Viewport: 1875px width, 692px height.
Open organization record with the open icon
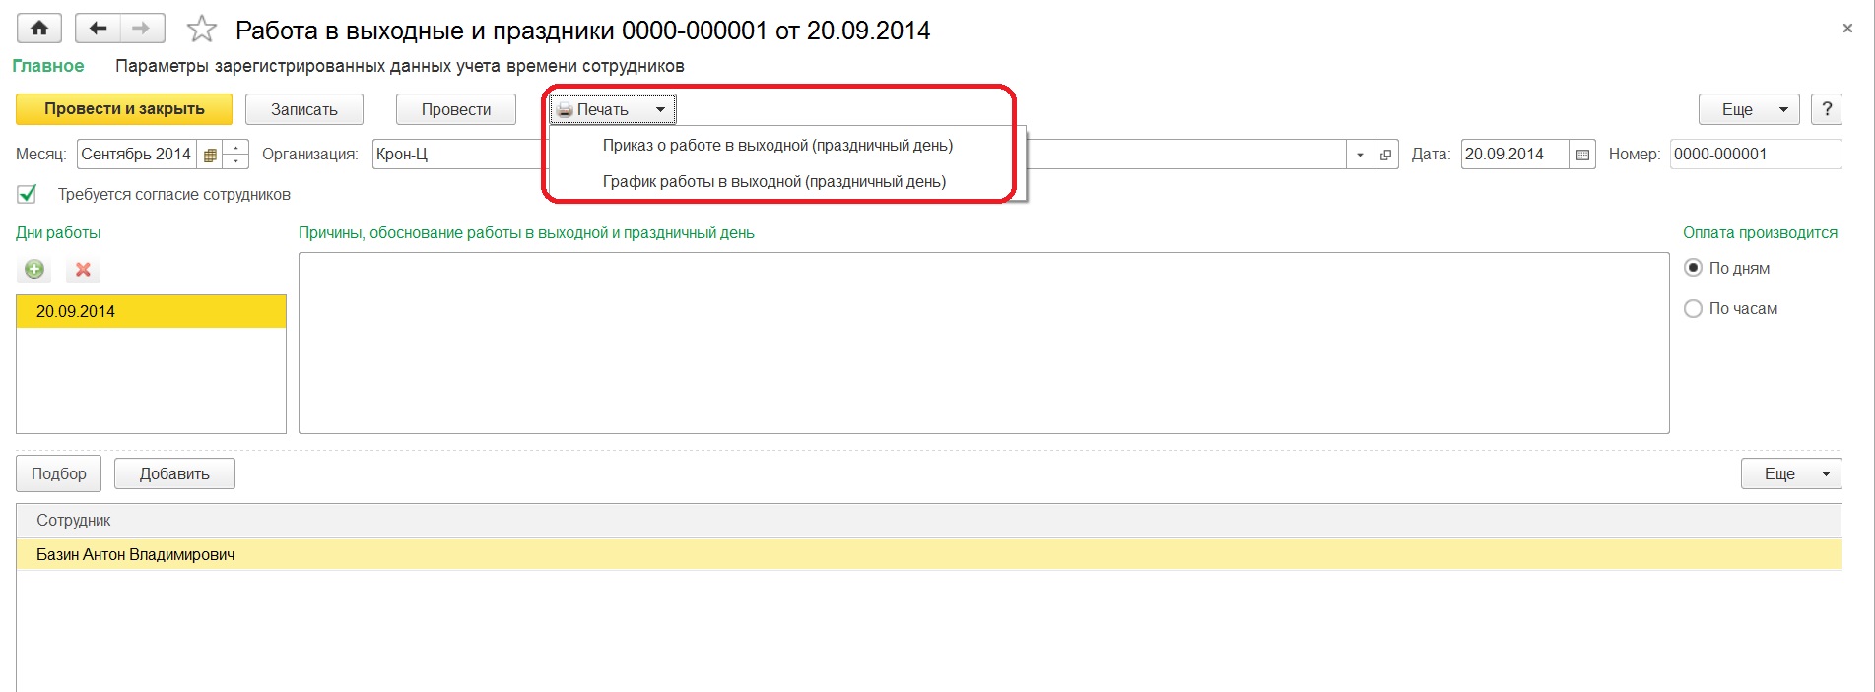1385,155
